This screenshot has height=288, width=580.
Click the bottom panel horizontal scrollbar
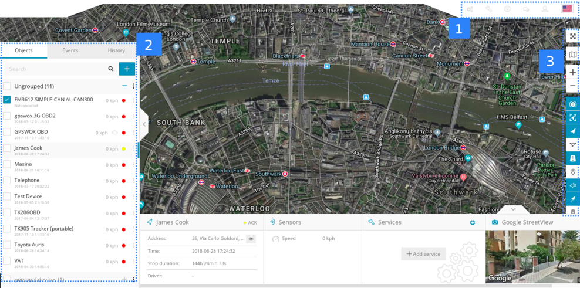click(x=346, y=286)
